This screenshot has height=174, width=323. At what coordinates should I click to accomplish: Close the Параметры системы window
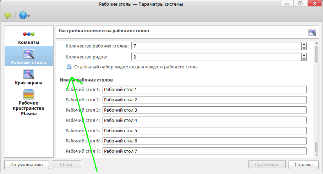(x=314, y=3)
